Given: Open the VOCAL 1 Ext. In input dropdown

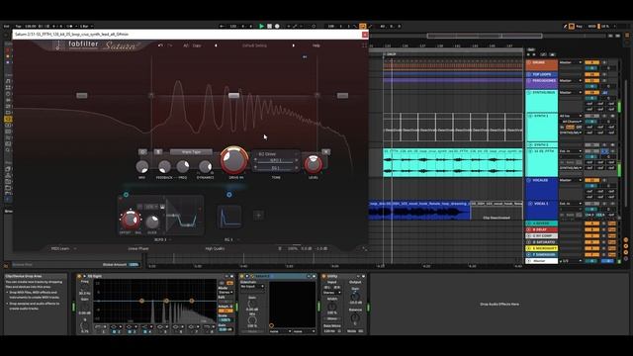Looking at the screenshot, I should point(571,204).
